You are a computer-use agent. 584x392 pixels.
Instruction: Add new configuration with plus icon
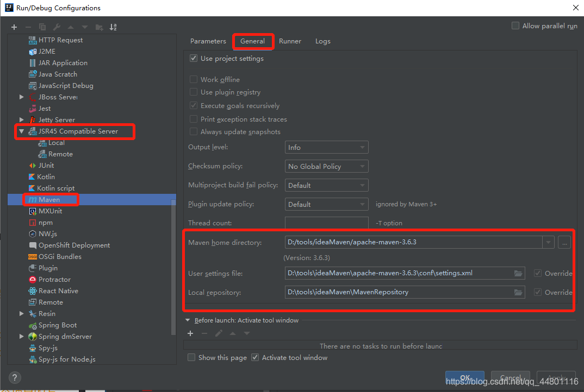tap(14, 27)
